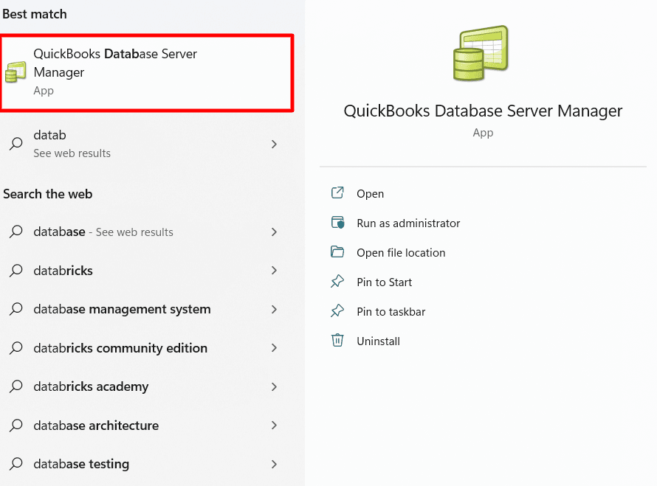Expand the 'databricks' suggestion arrow

pyautogui.click(x=274, y=271)
